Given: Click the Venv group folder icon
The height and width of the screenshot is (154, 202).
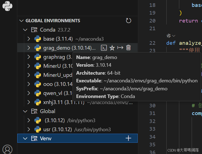Looking at the screenshot, I should (x=34, y=138).
